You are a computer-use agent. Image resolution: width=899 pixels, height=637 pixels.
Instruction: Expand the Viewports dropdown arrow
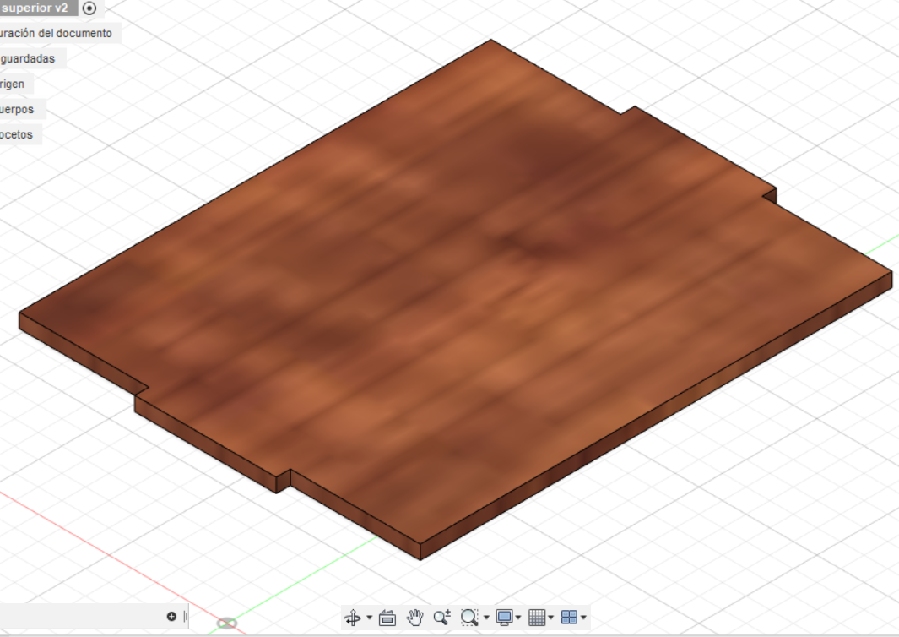pos(583,618)
